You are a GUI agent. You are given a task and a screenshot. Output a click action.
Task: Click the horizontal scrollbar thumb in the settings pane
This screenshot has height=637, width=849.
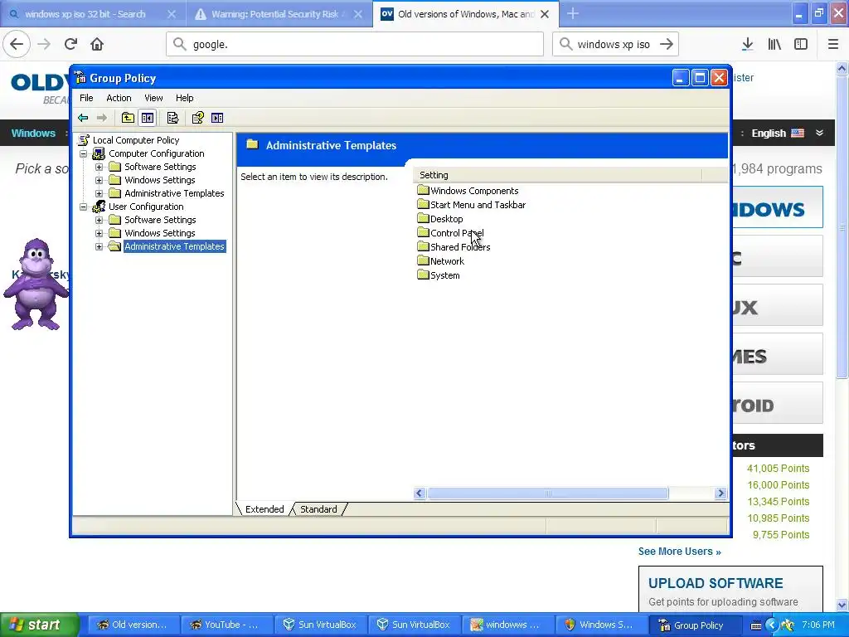tap(548, 494)
